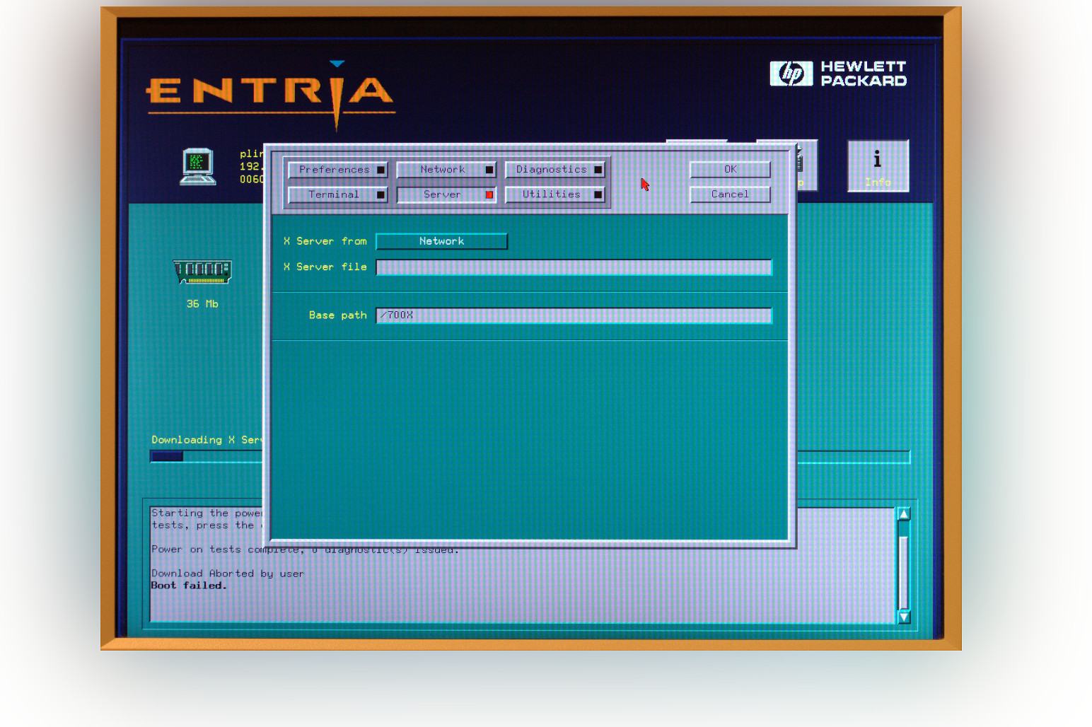Viewport: 1092px width, 727px height.
Task: Open the X Server from Network selector
Action: pyautogui.click(x=441, y=241)
